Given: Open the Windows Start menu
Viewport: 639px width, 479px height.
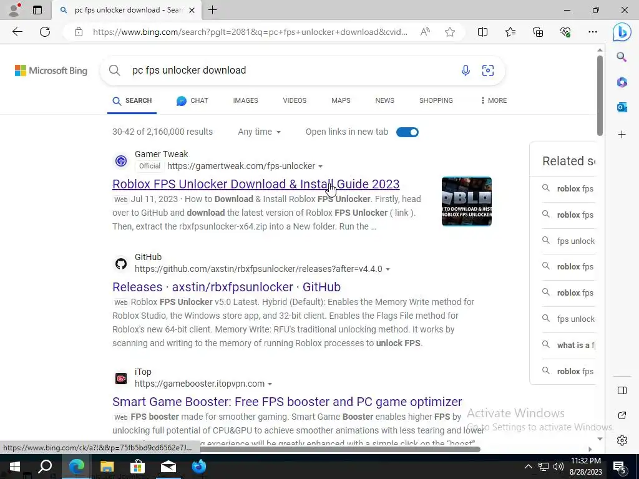Looking at the screenshot, I should [15, 467].
